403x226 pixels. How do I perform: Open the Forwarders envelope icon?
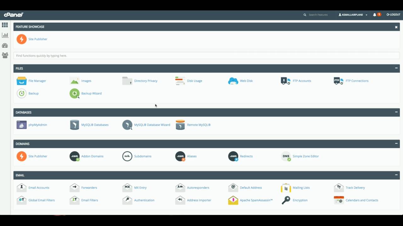[74, 187]
